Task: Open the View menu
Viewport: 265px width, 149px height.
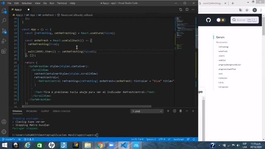Action: pos(38,3)
